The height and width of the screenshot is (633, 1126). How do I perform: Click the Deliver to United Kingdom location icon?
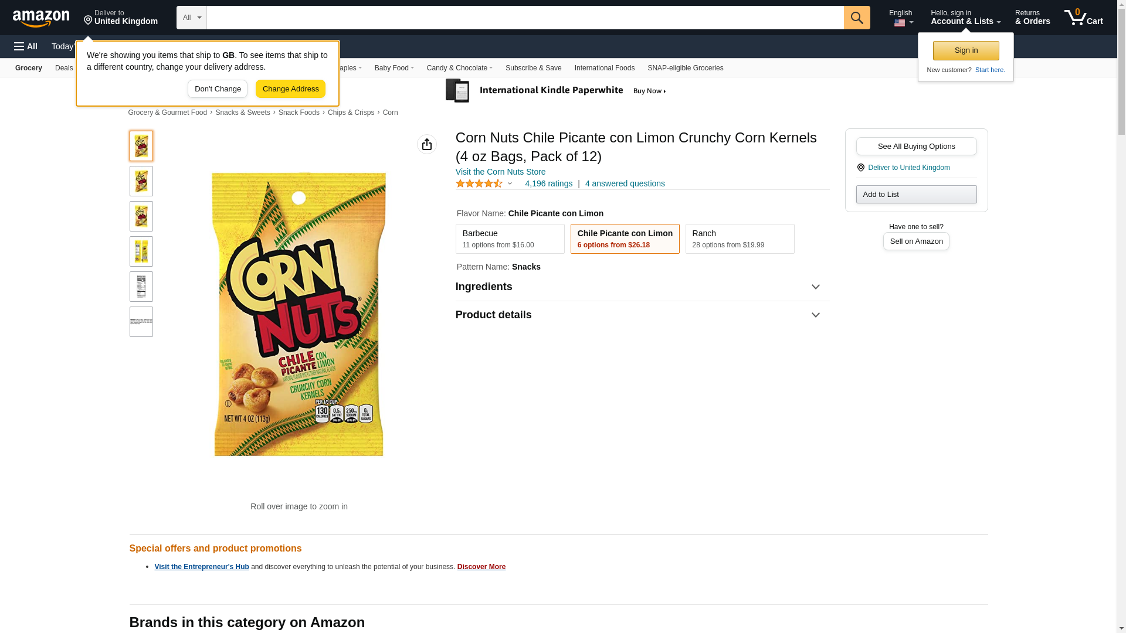(860, 168)
